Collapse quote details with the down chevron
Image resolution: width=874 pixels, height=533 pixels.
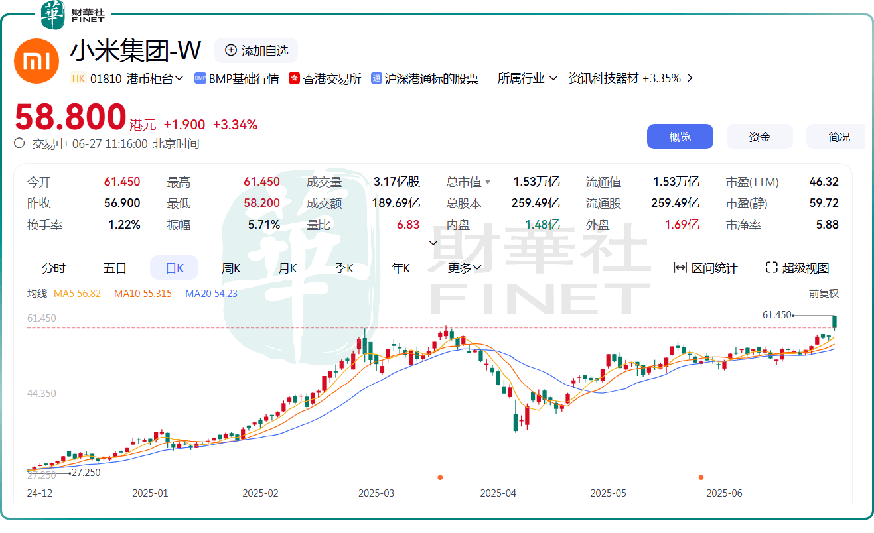point(433,243)
